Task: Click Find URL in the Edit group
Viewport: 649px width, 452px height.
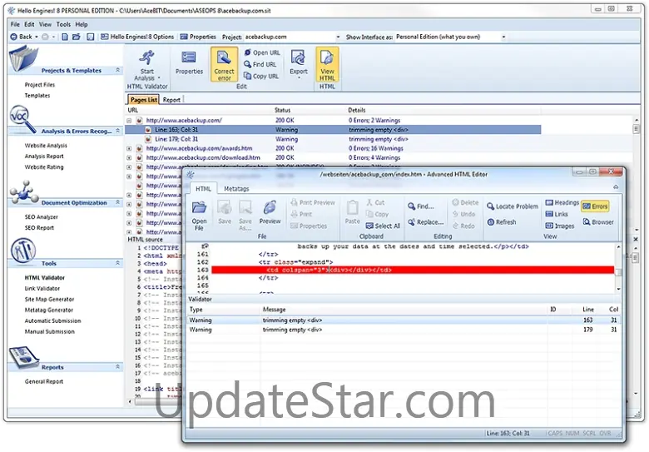Action: click(260, 64)
